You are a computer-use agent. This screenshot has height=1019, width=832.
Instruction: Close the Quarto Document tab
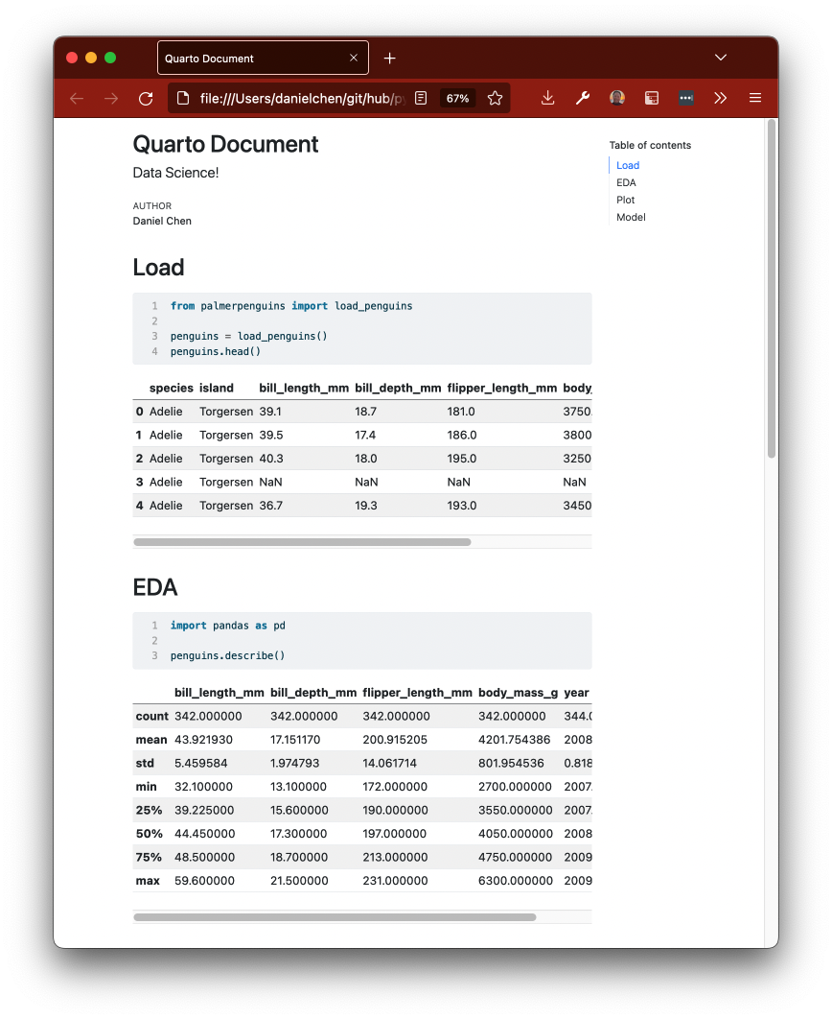pos(354,59)
